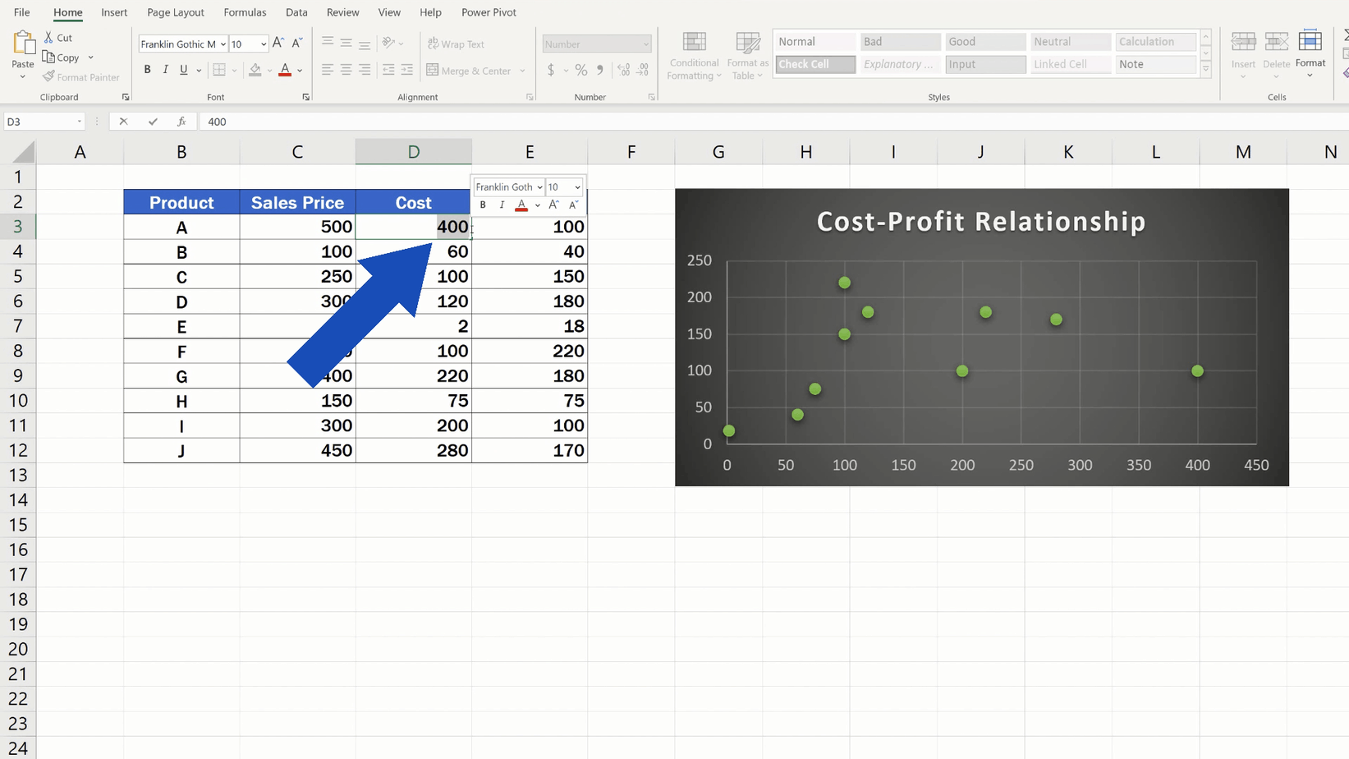Screen dimensions: 1349x759
Task: Increase decimal places
Action: click(624, 70)
